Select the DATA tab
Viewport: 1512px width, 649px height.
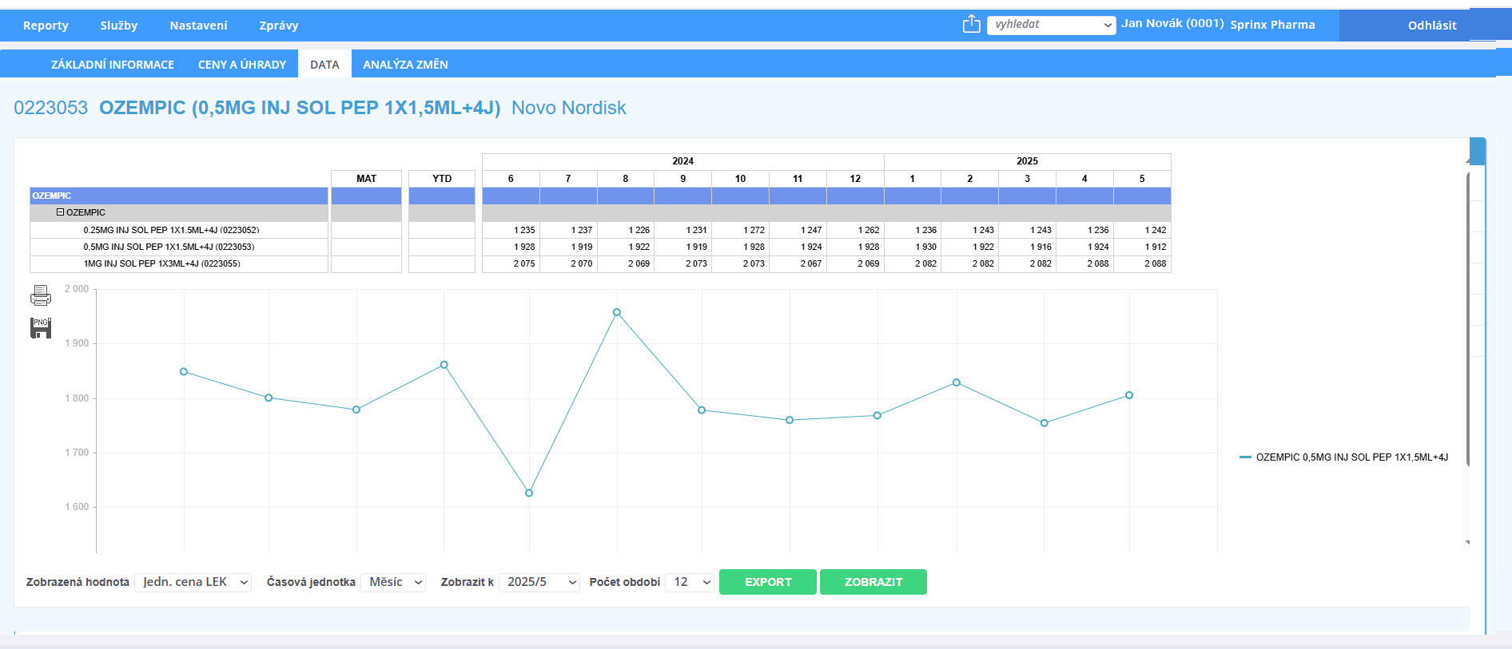tap(324, 64)
